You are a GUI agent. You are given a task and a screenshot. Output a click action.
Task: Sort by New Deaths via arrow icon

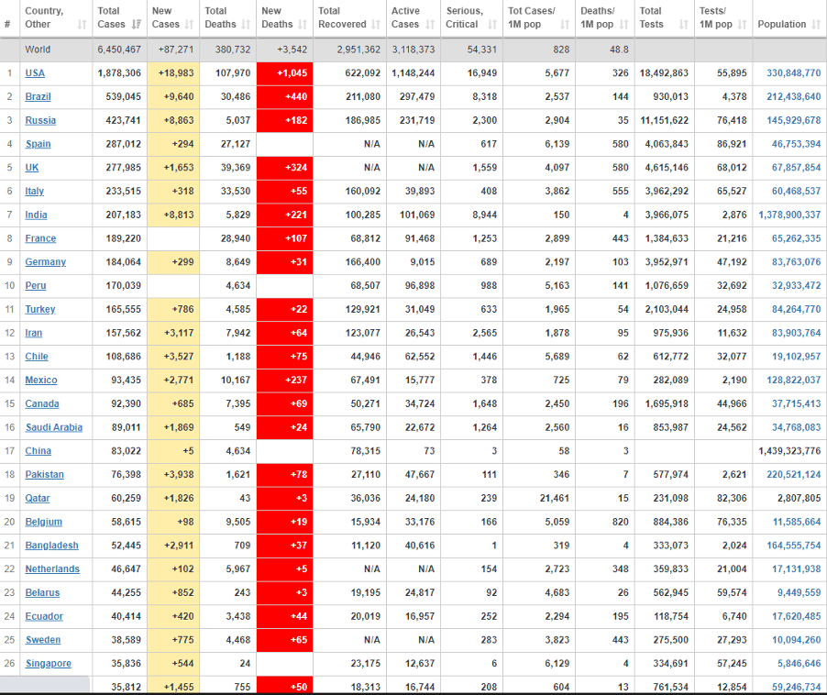(303, 24)
